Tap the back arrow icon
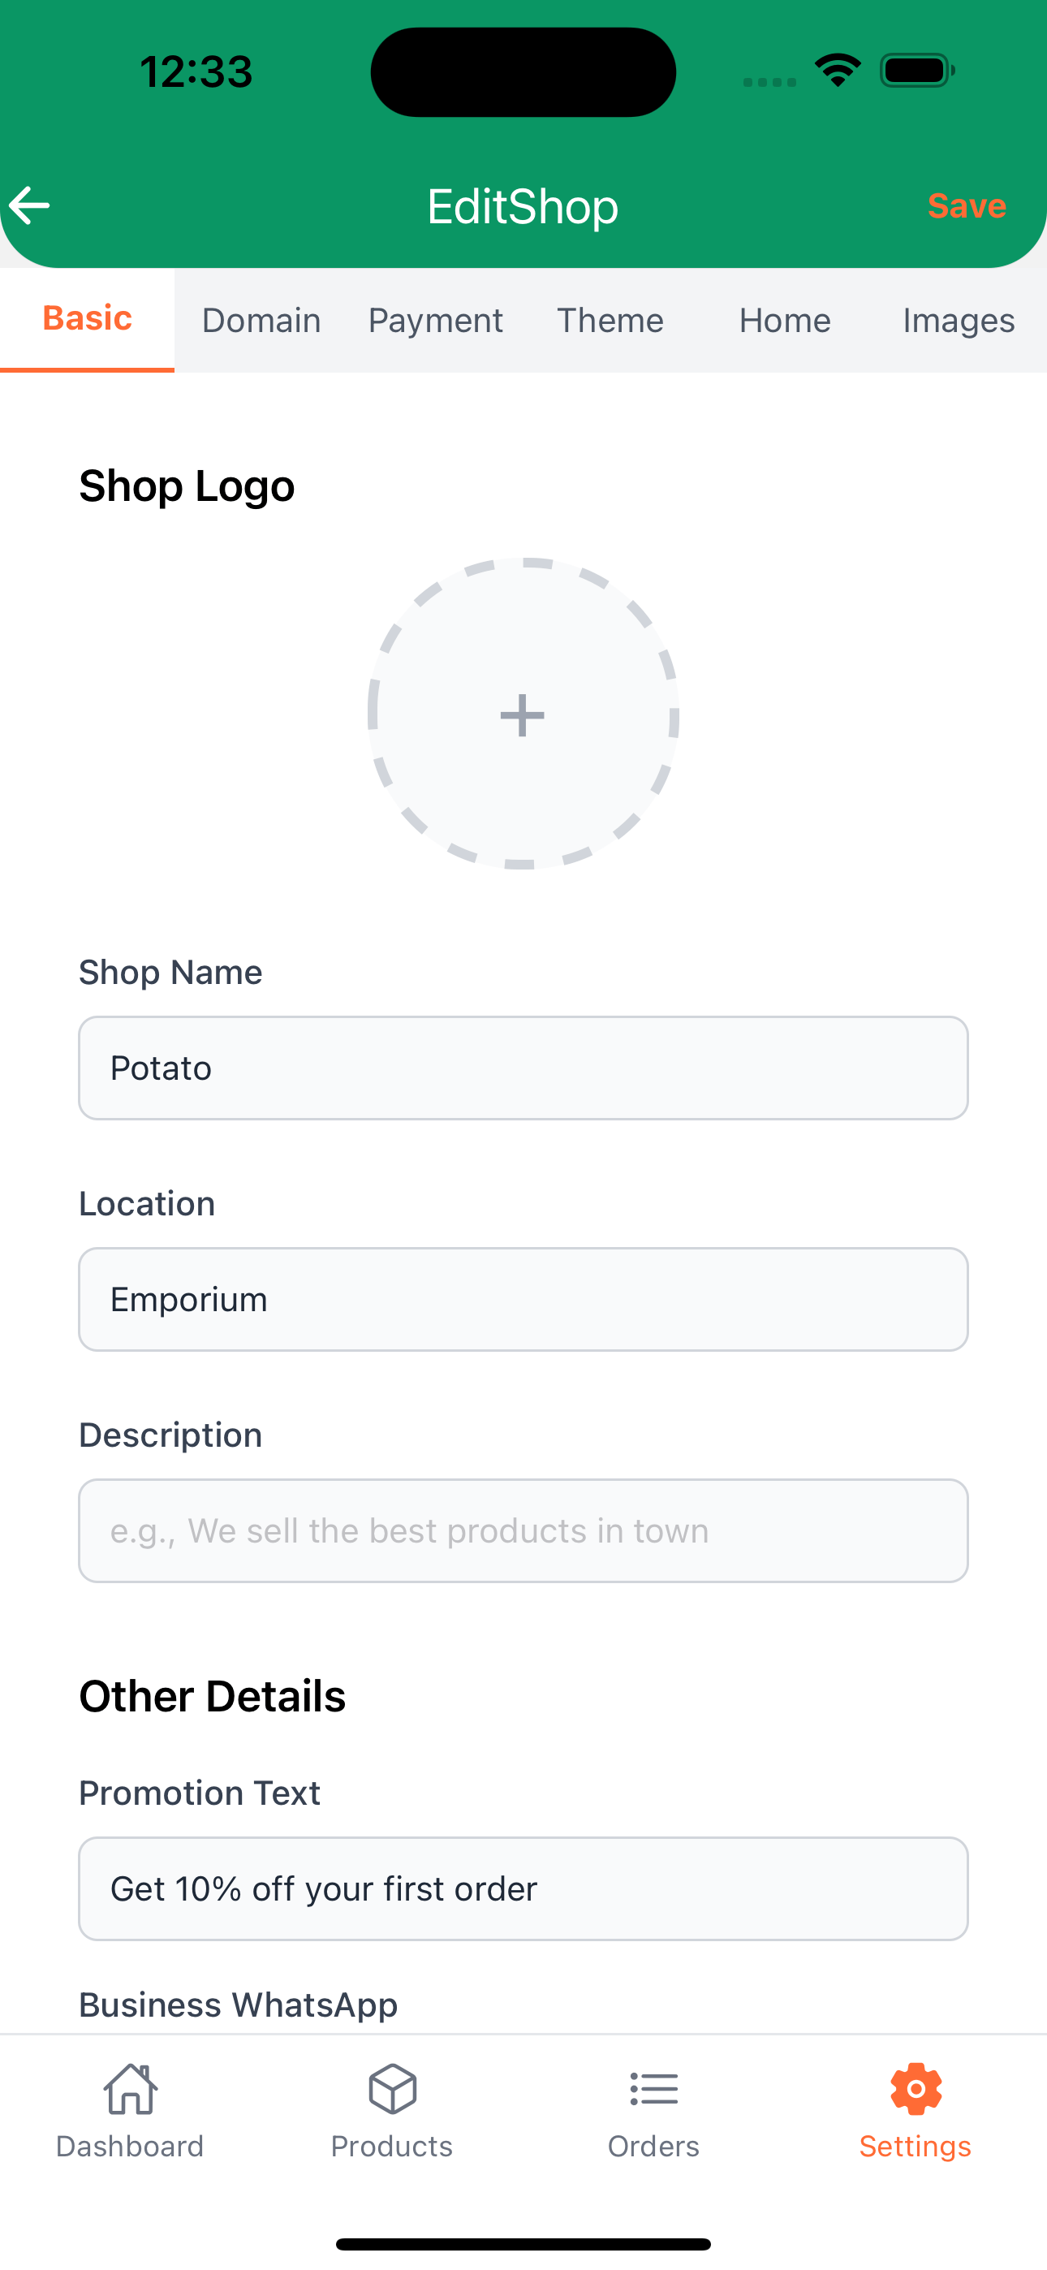This screenshot has height=2270, width=1047. click(x=30, y=205)
